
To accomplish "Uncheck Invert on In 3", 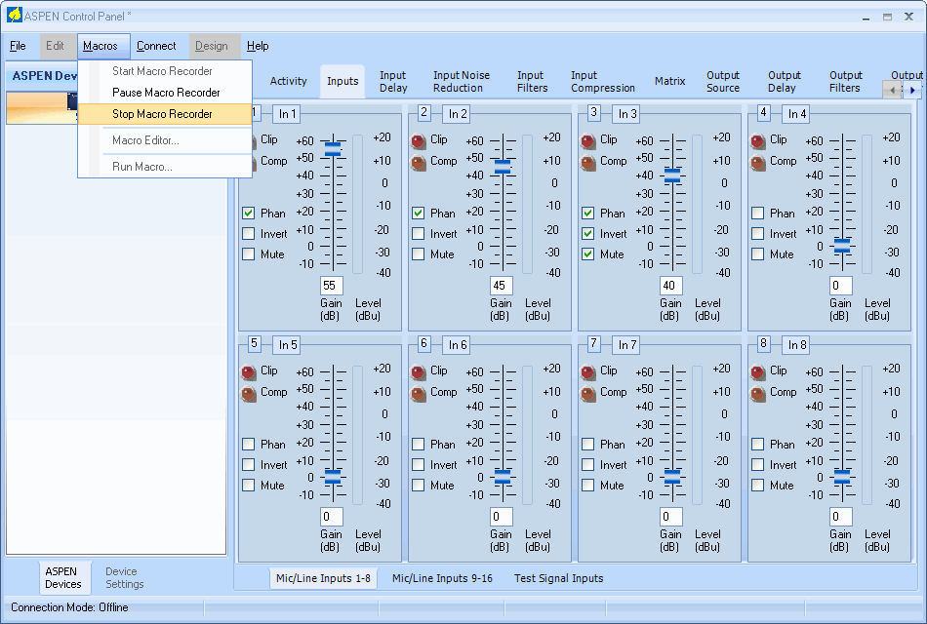I will pyautogui.click(x=587, y=233).
